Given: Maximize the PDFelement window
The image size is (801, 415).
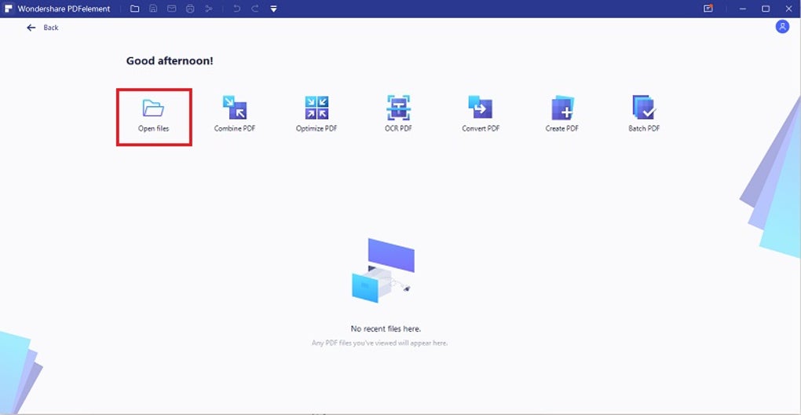Looking at the screenshot, I should coord(765,9).
